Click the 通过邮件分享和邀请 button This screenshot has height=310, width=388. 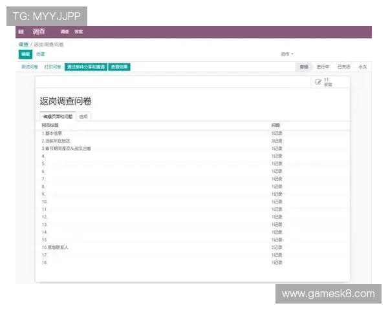86,67
